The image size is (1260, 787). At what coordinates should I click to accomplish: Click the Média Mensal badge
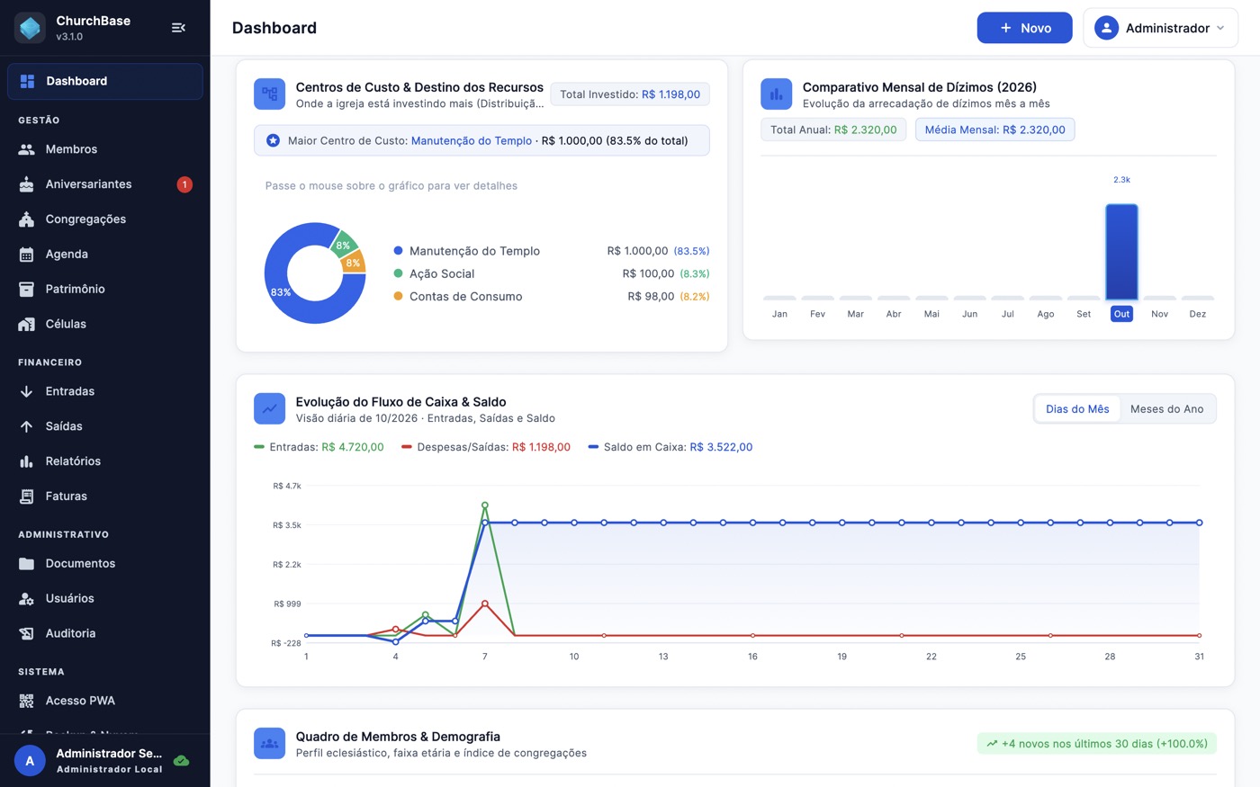tap(994, 130)
